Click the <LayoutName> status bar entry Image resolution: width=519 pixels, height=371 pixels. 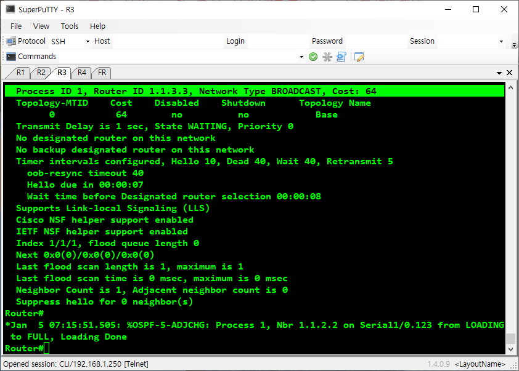[480, 364]
